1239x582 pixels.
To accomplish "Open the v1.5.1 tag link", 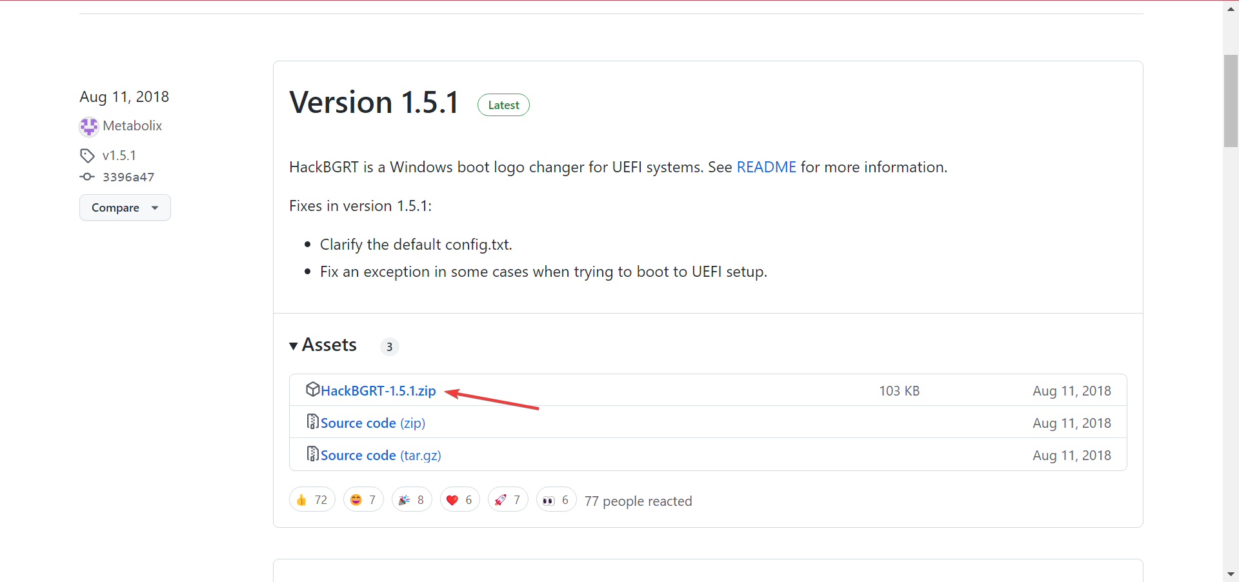I will tap(119, 155).
